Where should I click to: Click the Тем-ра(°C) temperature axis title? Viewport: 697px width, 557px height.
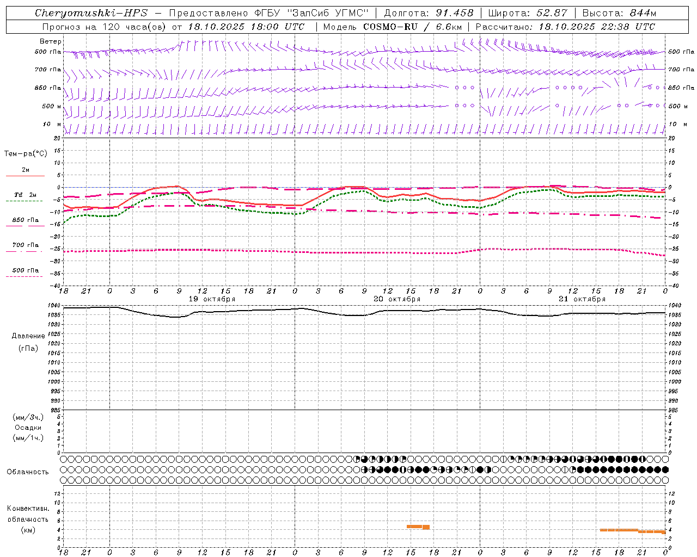coord(26,154)
